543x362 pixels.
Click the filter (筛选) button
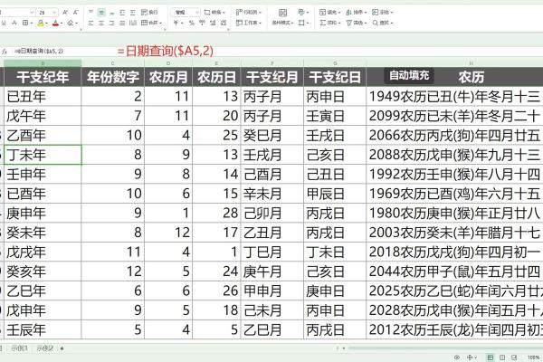pos(357,23)
